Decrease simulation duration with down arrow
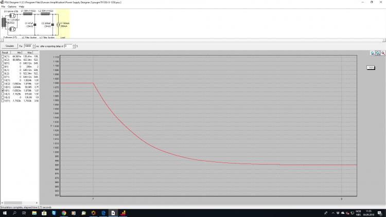 point(34,47)
